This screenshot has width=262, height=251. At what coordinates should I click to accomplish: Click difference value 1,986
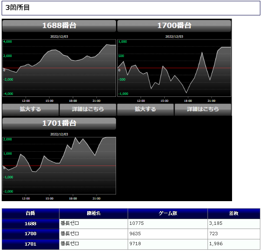216,244
